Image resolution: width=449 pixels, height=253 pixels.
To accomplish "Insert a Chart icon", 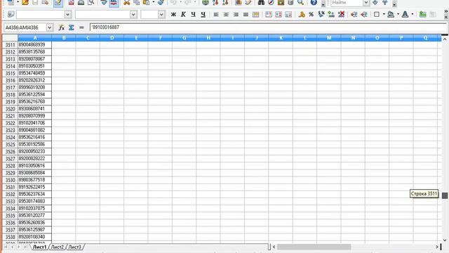I will tap(239, 3).
